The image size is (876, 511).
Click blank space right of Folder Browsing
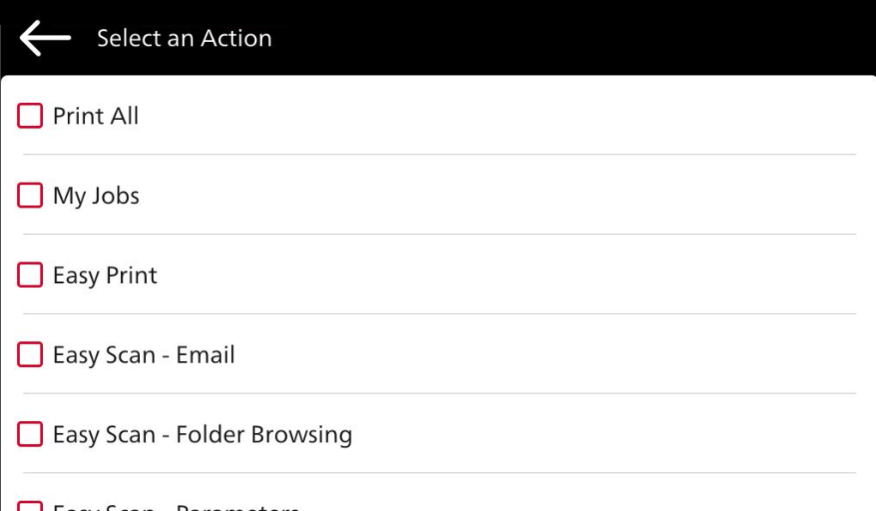(601, 435)
